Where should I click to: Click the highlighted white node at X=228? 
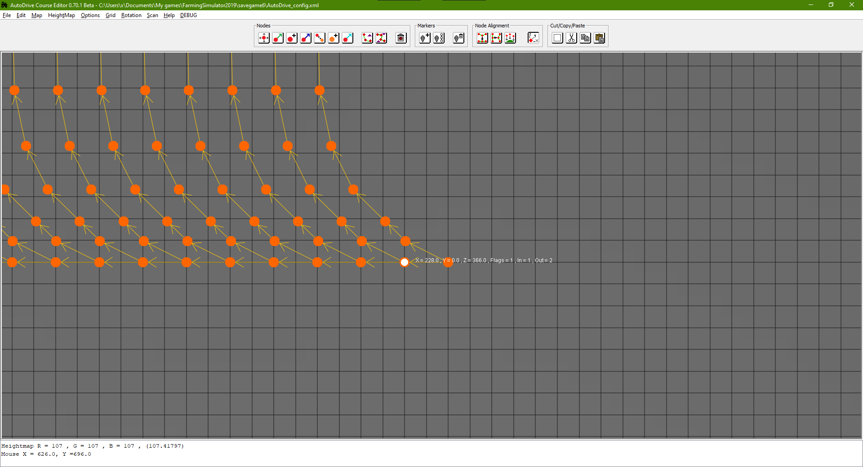click(x=405, y=262)
